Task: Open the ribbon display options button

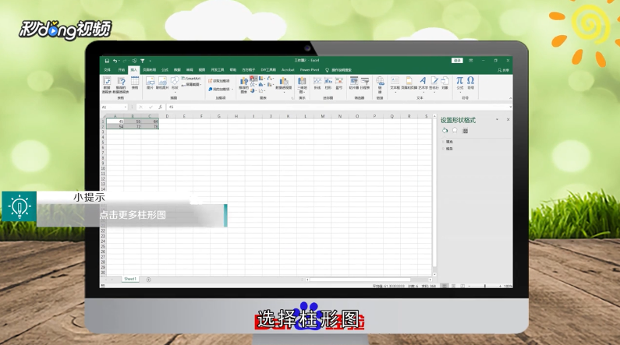Action: [471, 61]
